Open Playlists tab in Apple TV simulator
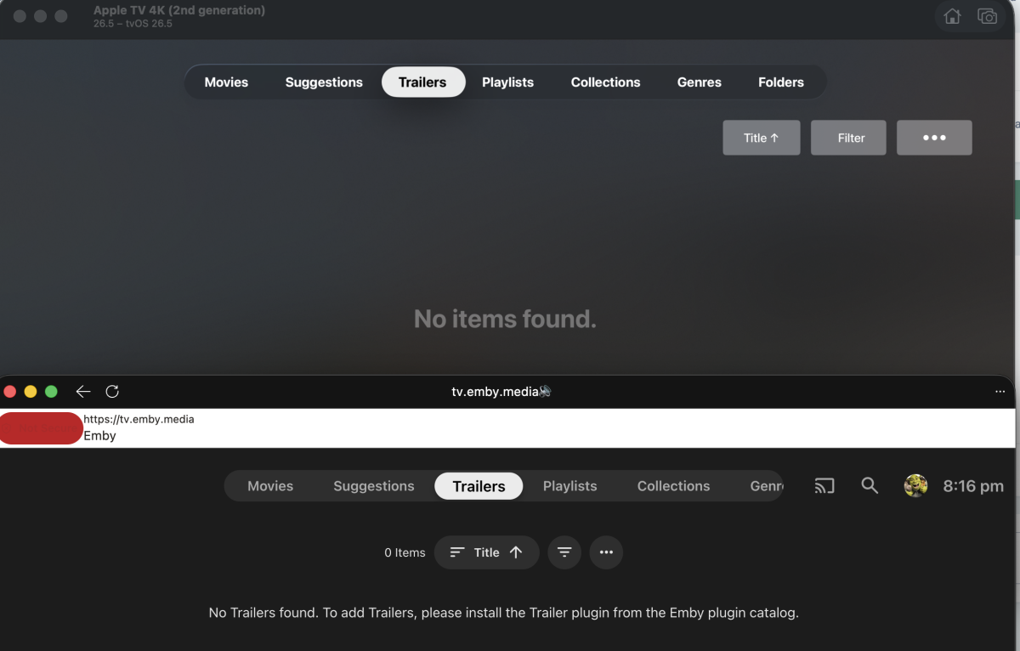 coord(507,82)
